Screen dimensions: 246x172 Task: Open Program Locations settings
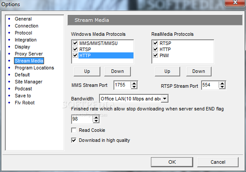pyautogui.click(x=34, y=68)
